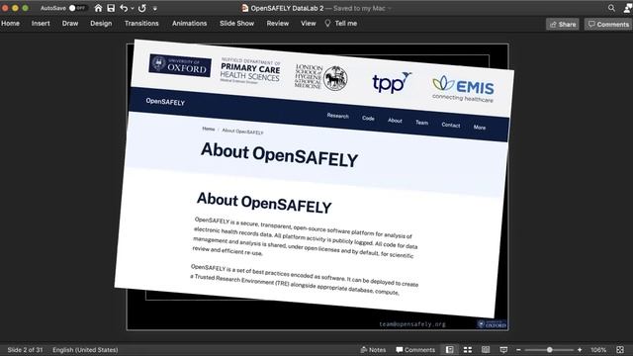
Task: Open the title dropdown chevron beside Saved to my Mac
Action: tap(390, 9)
